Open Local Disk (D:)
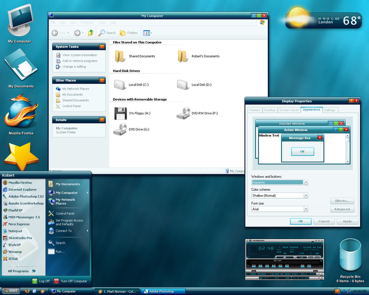 pos(194,85)
